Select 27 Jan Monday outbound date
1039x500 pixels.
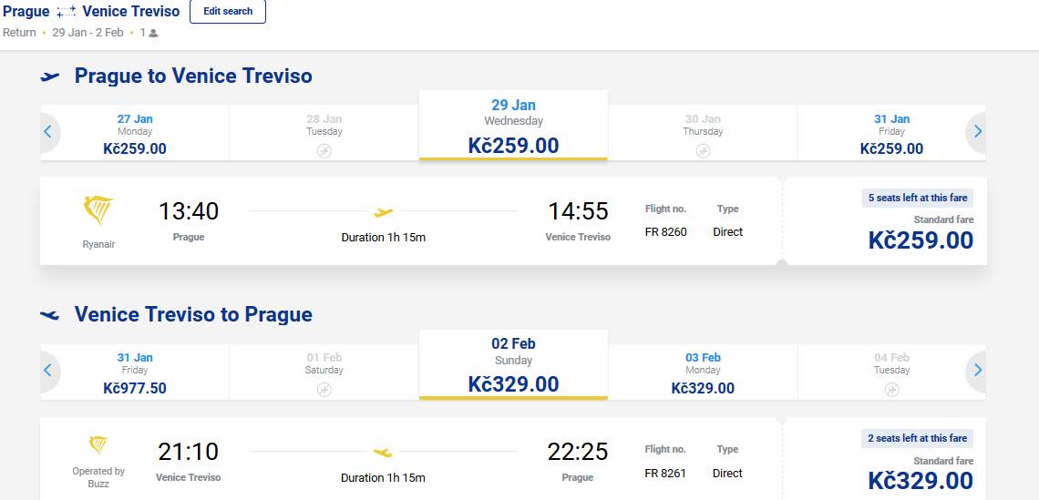tap(135, 132)
